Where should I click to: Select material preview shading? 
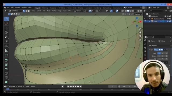[x=130, y=11]
